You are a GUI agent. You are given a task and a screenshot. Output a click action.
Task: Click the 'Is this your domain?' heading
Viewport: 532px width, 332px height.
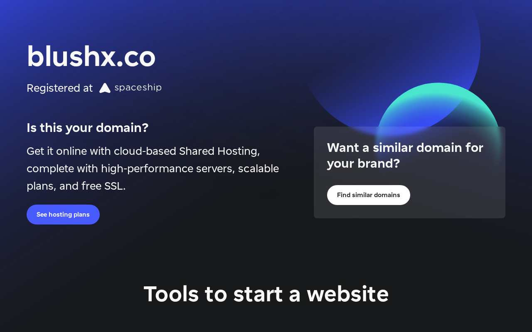tap(87, 127)
